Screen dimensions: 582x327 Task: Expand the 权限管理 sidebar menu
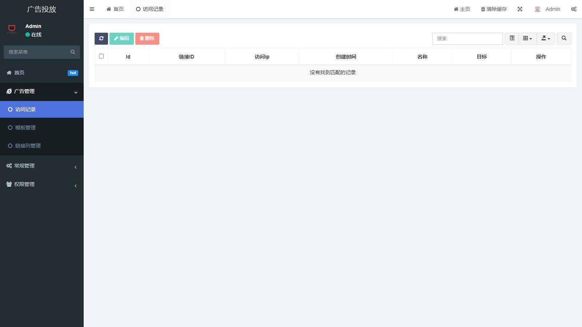pos(42,184)
